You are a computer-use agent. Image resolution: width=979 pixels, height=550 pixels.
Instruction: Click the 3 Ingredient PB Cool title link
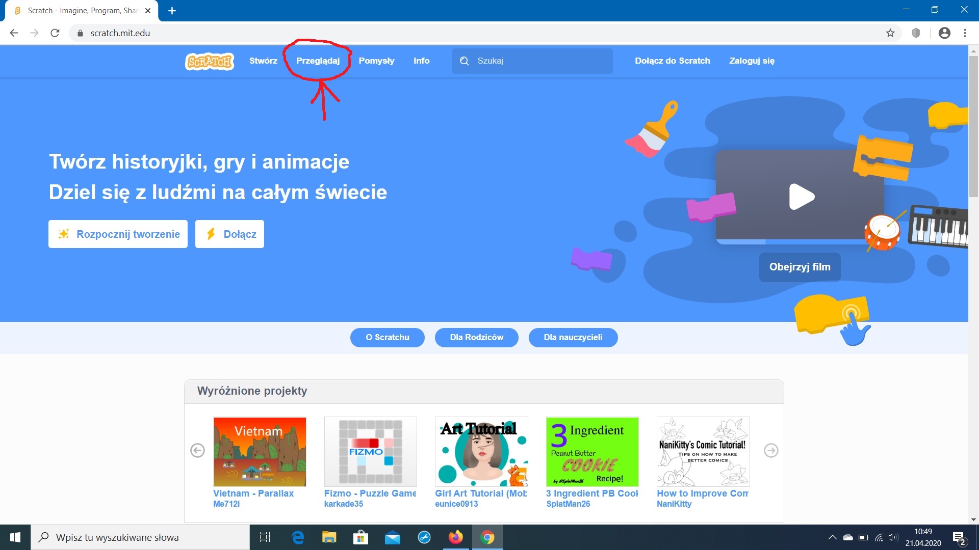pos(592,493)
